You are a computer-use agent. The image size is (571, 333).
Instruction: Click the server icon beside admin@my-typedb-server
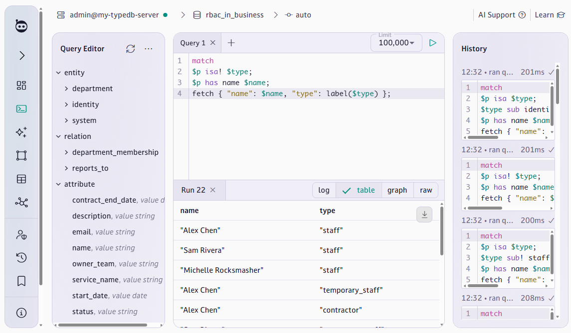(61, 15)
